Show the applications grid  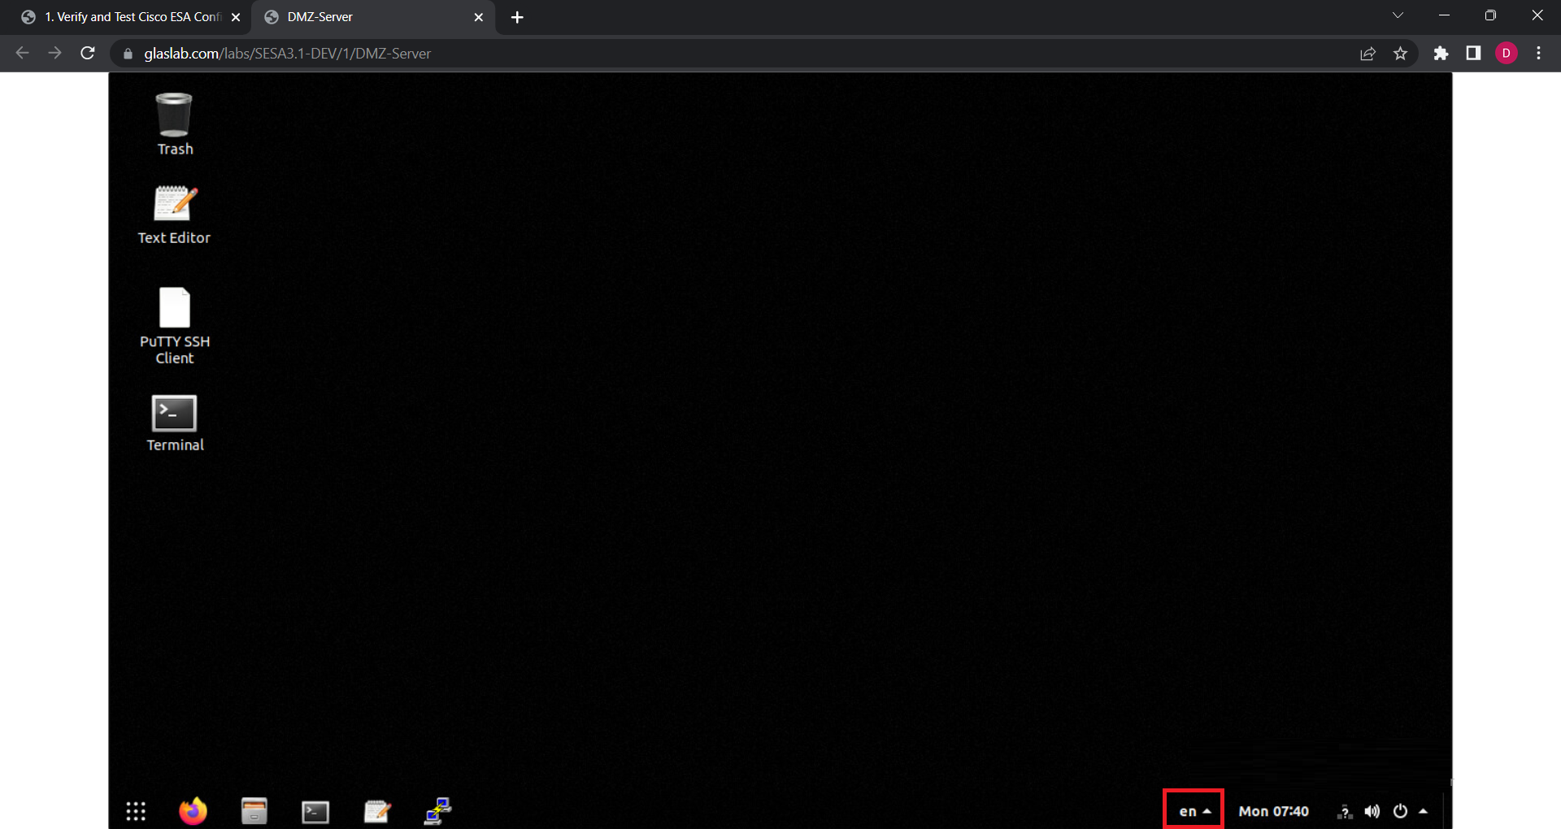pos(136,810)
